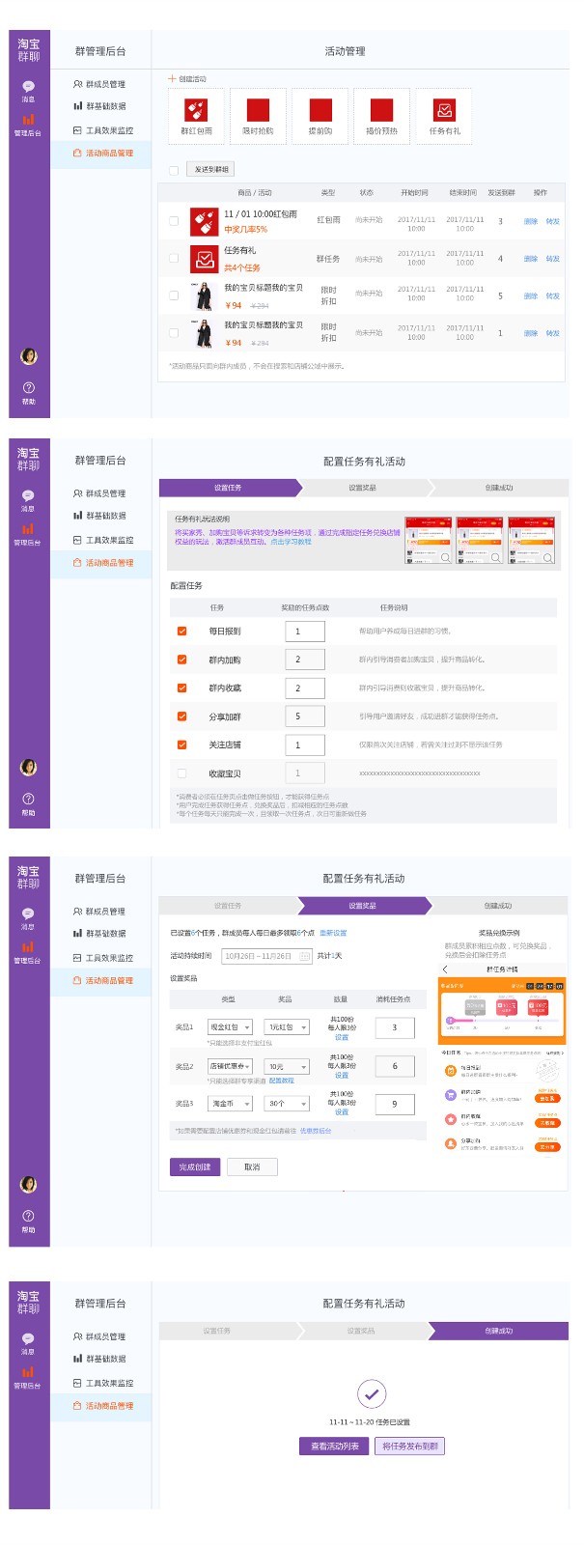Viewport: 584px width, 1545px height.
Task: Uncheck the 关注店铺 task checkbox
Action: pos(181,744)
